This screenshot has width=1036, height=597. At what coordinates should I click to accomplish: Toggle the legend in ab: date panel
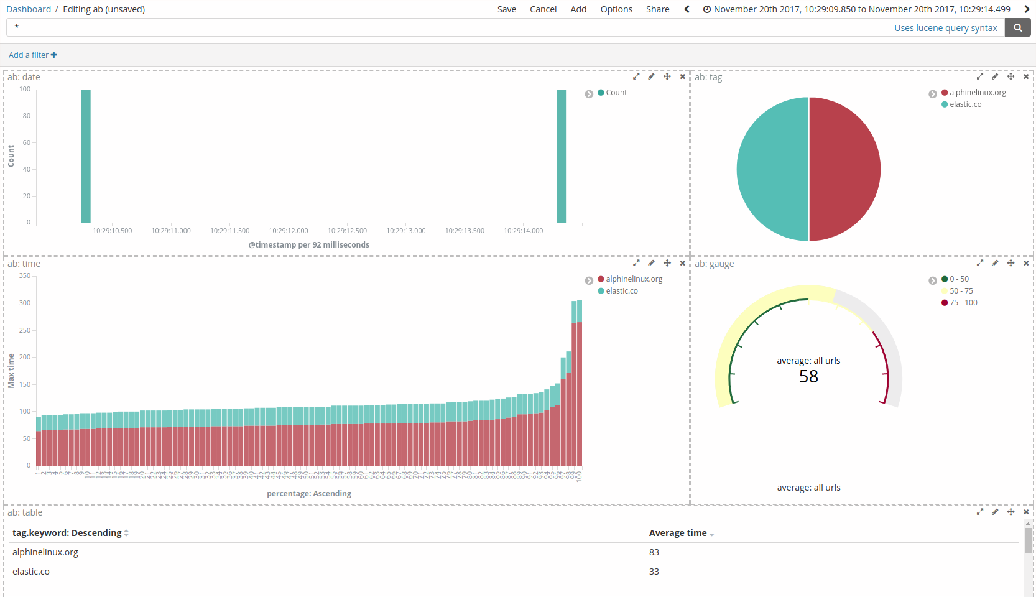point(589,94)
